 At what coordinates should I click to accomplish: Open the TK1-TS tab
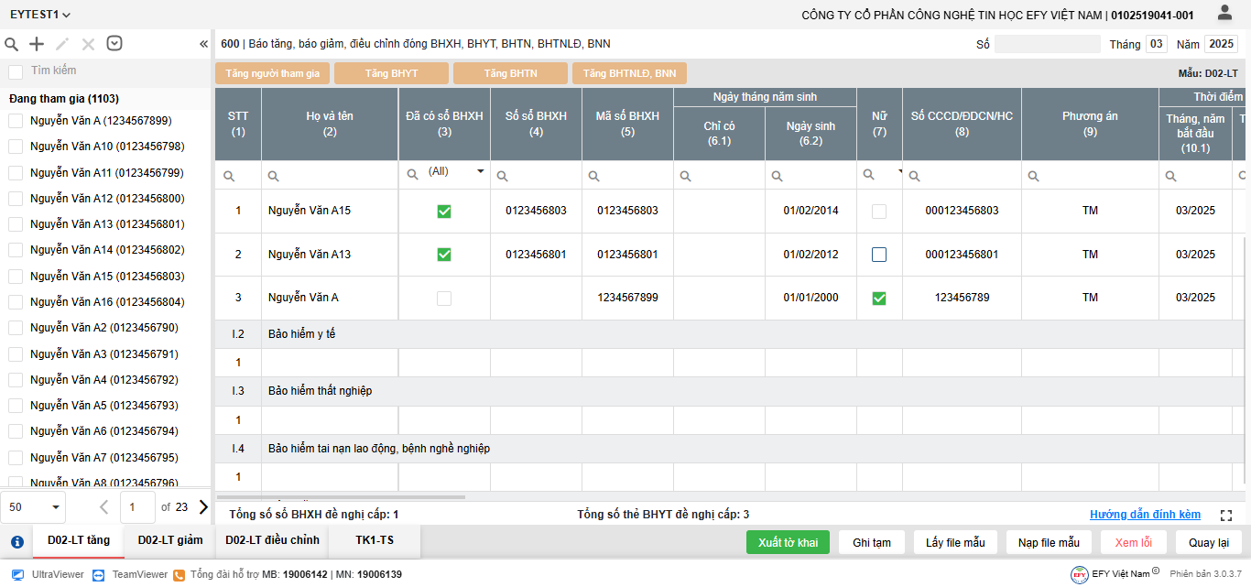374,540
